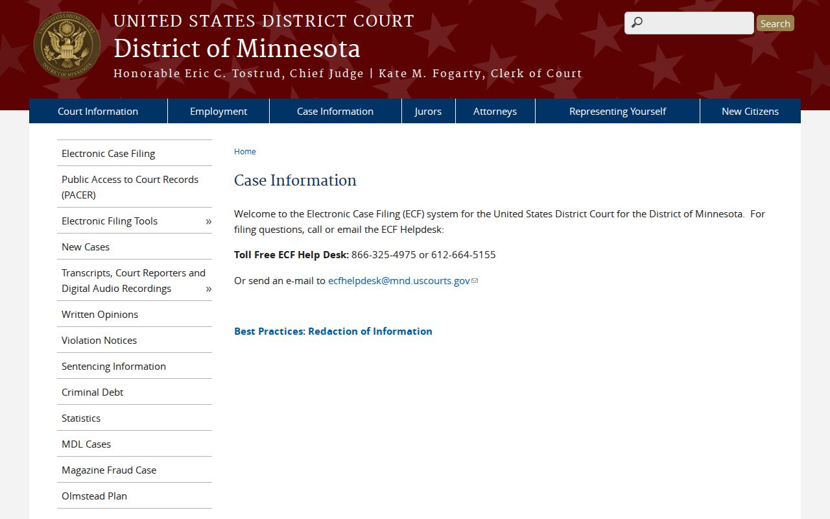Open the Violation Notices sidebar link

tap(134, 340)
